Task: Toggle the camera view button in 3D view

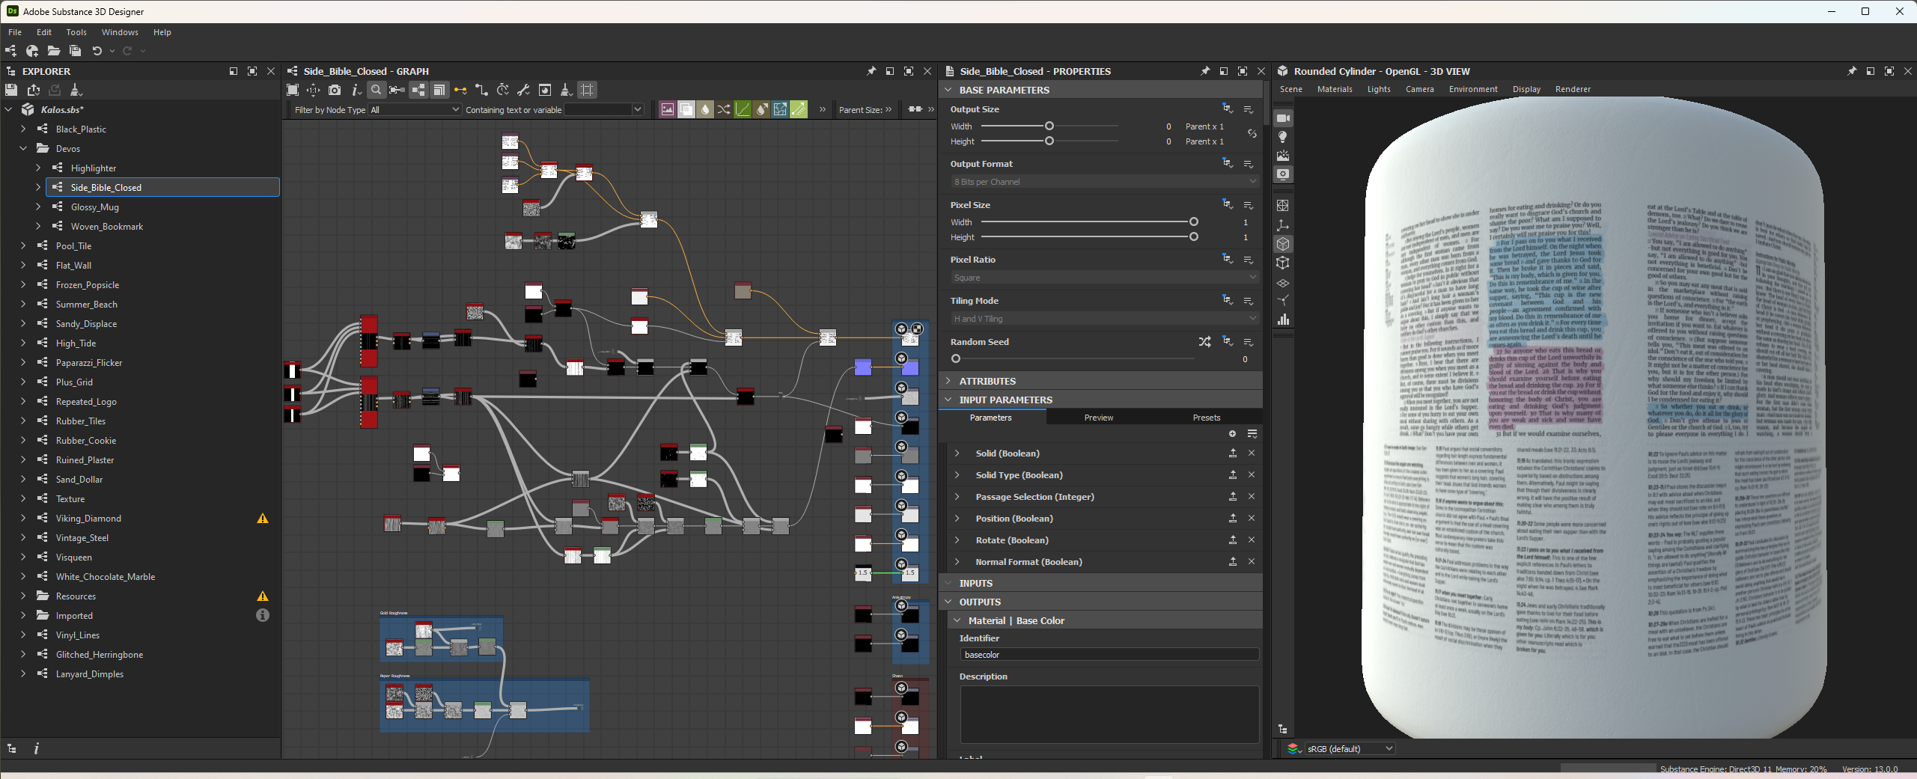Action: pyautogui.click(x=1283, y=118)
